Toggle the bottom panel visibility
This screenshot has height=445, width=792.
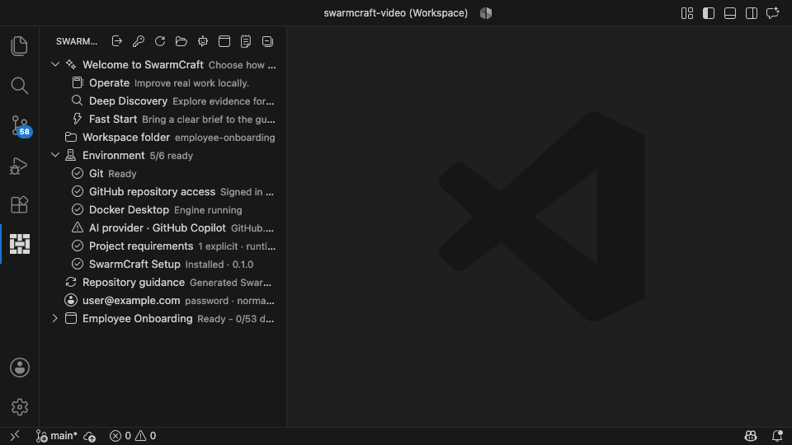(x=730, y=13)
